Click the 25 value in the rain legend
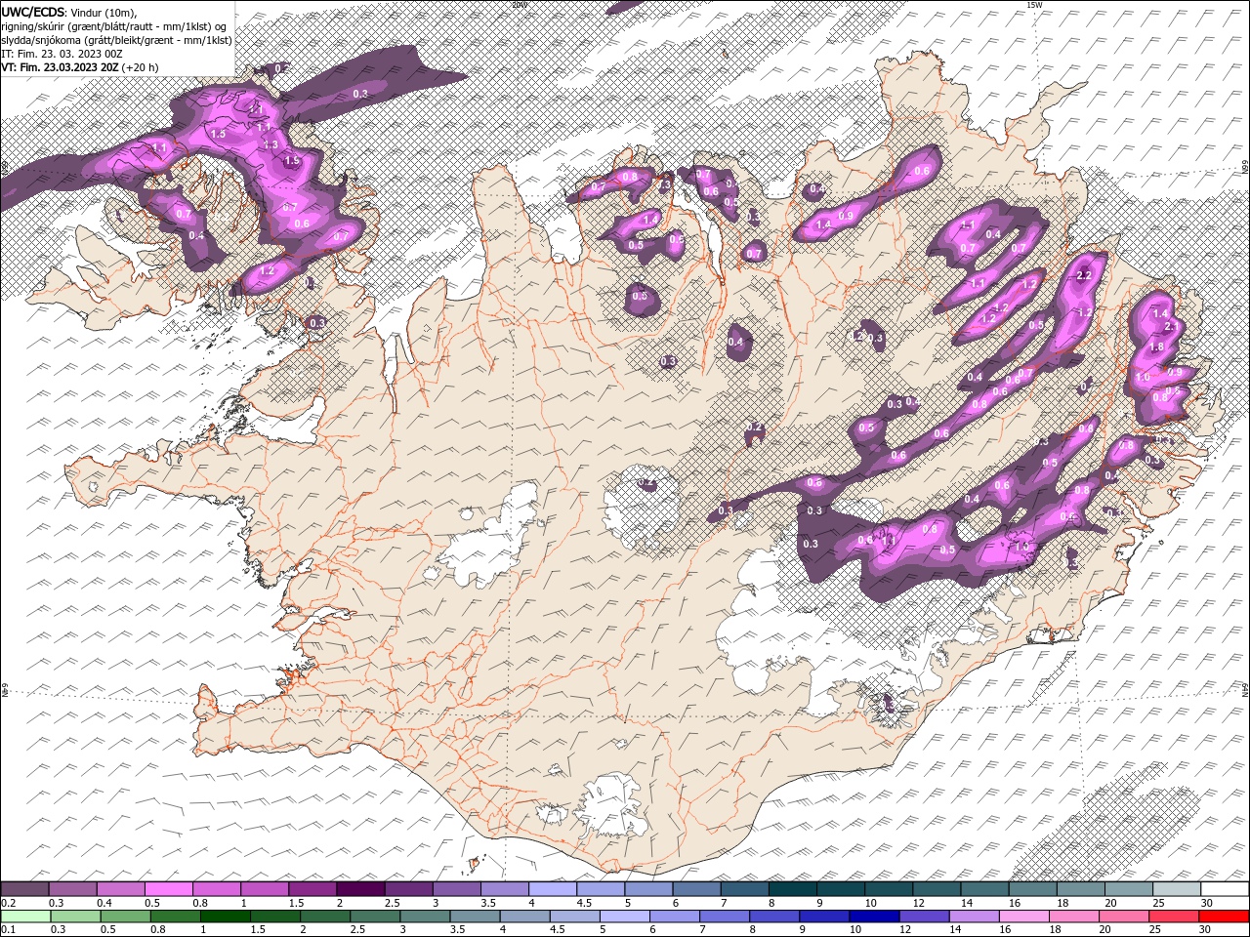 [x=1154, y=929]
